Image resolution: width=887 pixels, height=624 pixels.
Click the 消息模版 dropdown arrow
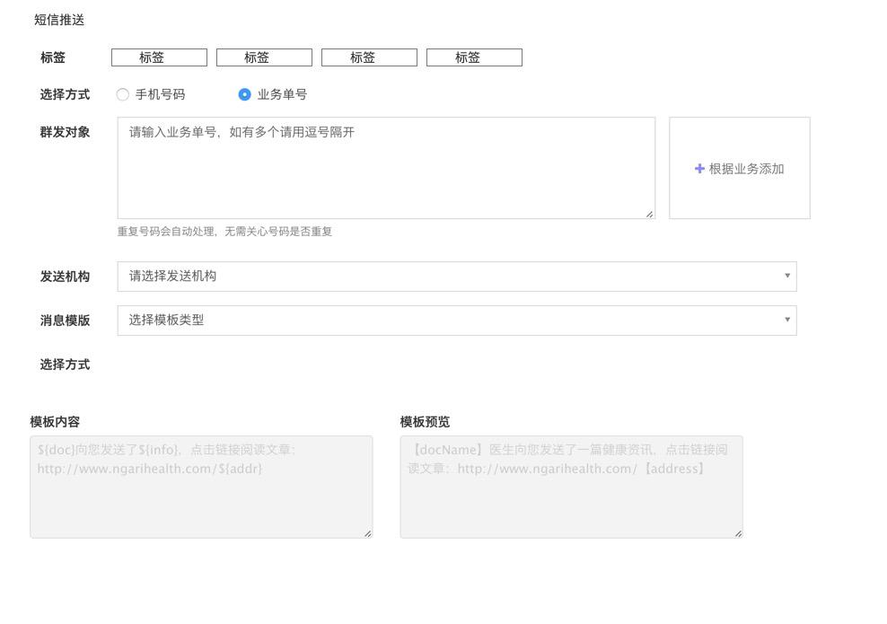[x=786, y=320]
